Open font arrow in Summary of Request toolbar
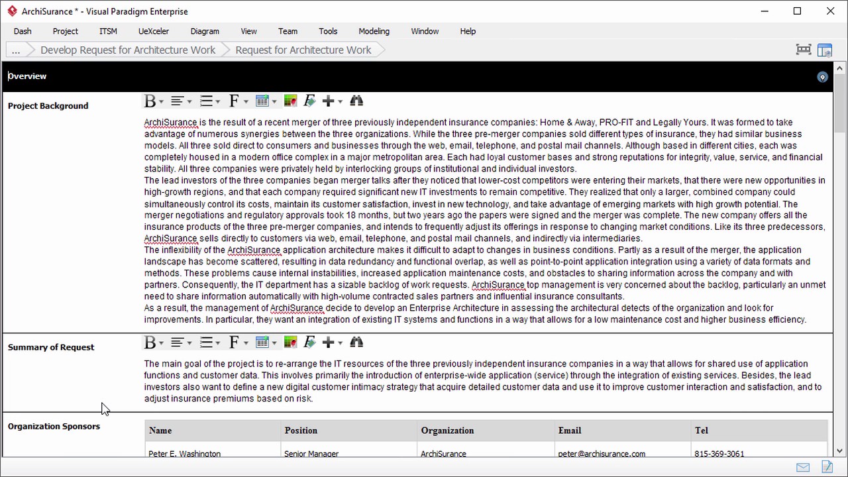 (246, 343)
